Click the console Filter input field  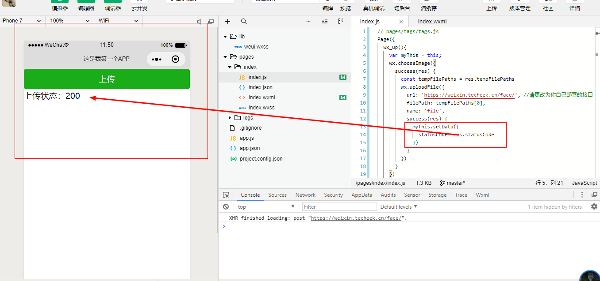point(338,206)
